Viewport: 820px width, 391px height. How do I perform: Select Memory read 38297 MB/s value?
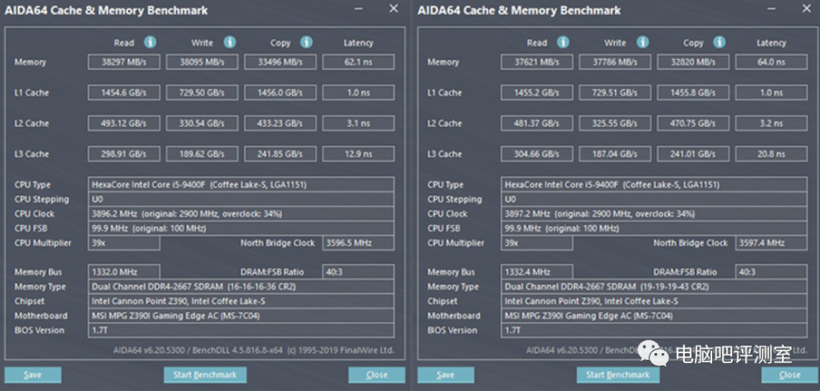pyautogui.click(x=124, y=62)
